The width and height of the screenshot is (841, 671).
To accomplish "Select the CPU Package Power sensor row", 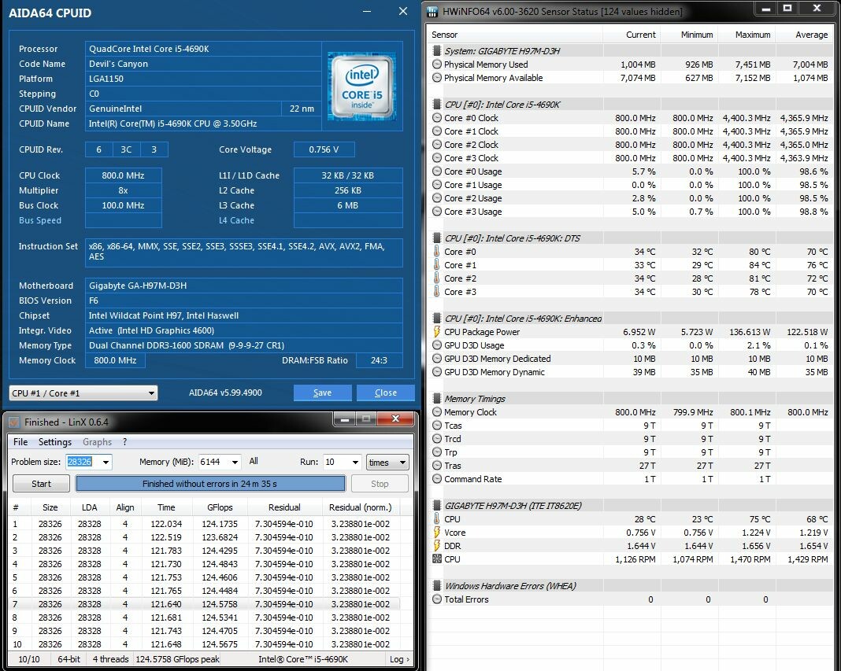I will click(630, 332).
